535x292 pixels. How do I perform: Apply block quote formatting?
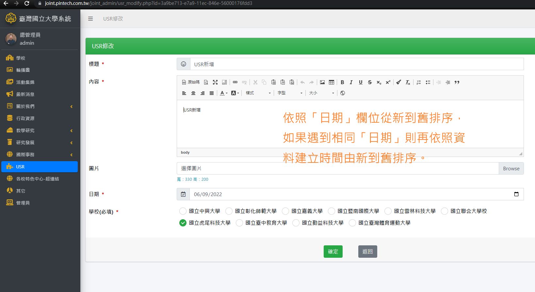[x=457, y=82]
